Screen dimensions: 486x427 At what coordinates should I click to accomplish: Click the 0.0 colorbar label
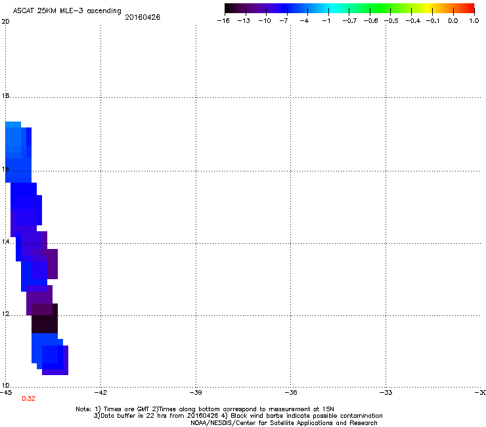453,21
